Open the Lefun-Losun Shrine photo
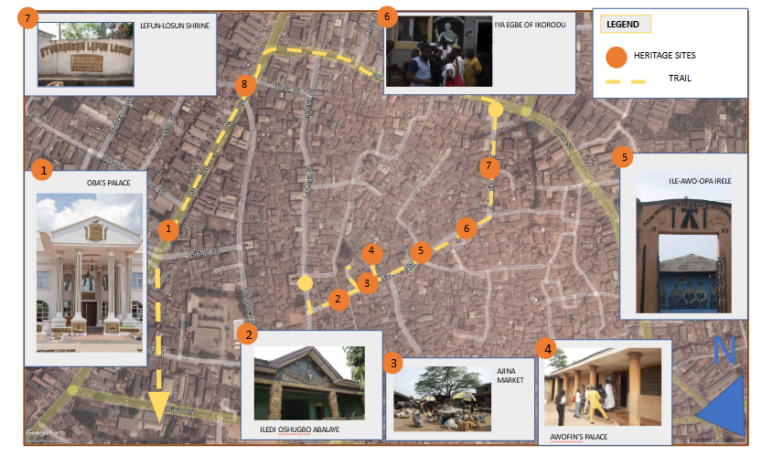Screen dimensions: 762x455 86,55
